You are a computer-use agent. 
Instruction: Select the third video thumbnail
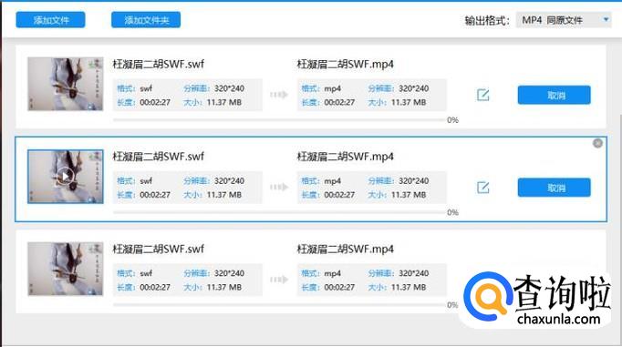pyautogui.click(x=66, y=269)
